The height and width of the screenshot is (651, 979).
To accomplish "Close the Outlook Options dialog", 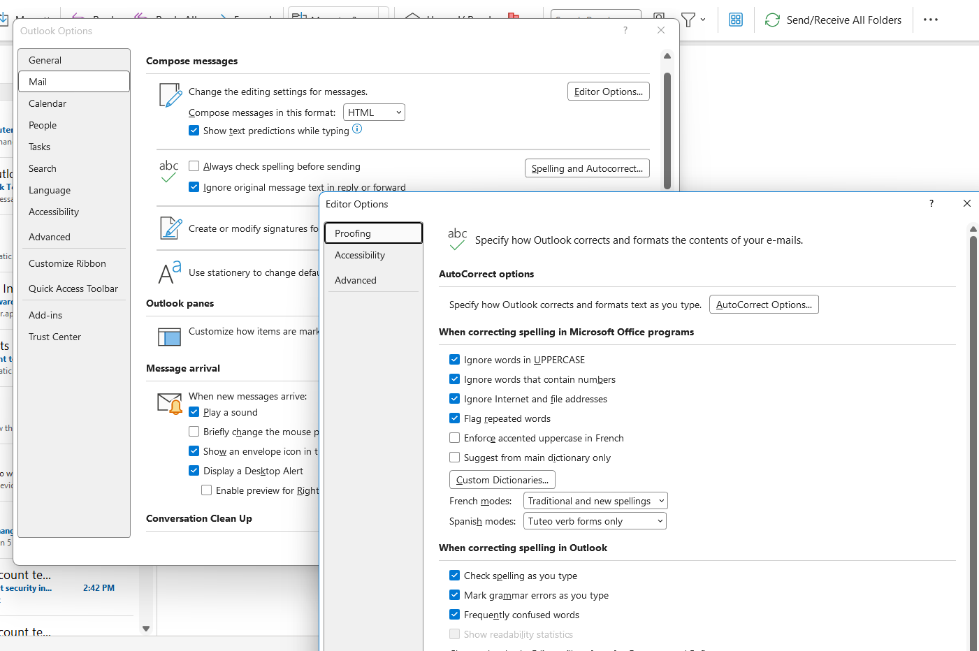I will (661, 30).
